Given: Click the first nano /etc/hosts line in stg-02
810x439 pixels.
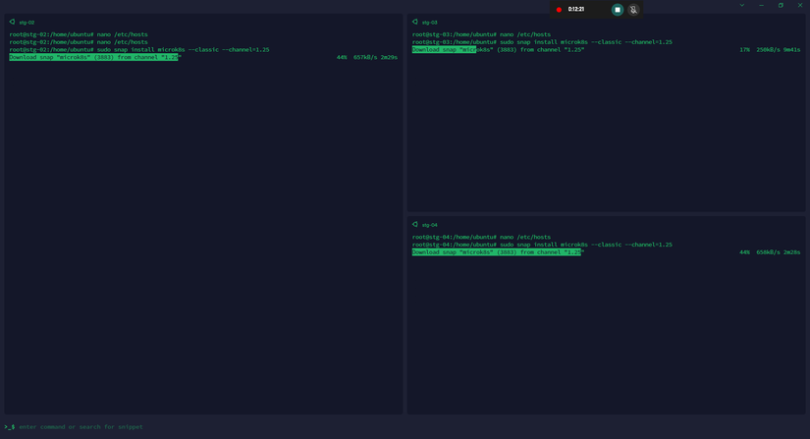Looking at the screenshot, I should 79,34.
